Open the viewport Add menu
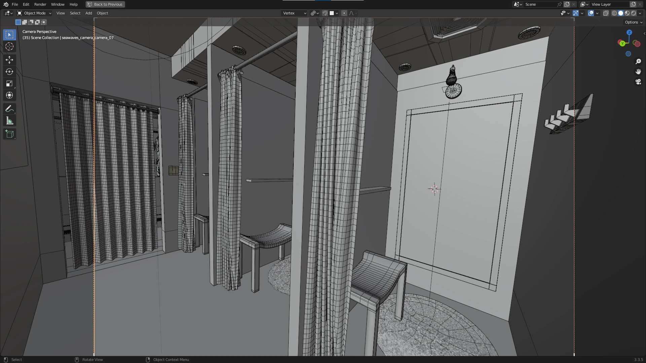This screenshot has height=363, width=646. 88,13
